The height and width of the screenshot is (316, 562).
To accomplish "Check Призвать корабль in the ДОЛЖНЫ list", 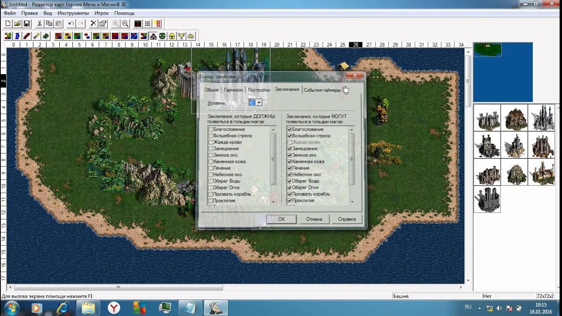I will click(x=211, y=194).
